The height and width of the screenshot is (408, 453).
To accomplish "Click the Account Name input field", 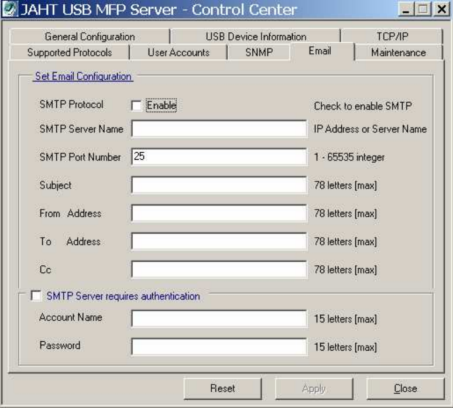I will [x=219, y=319].
